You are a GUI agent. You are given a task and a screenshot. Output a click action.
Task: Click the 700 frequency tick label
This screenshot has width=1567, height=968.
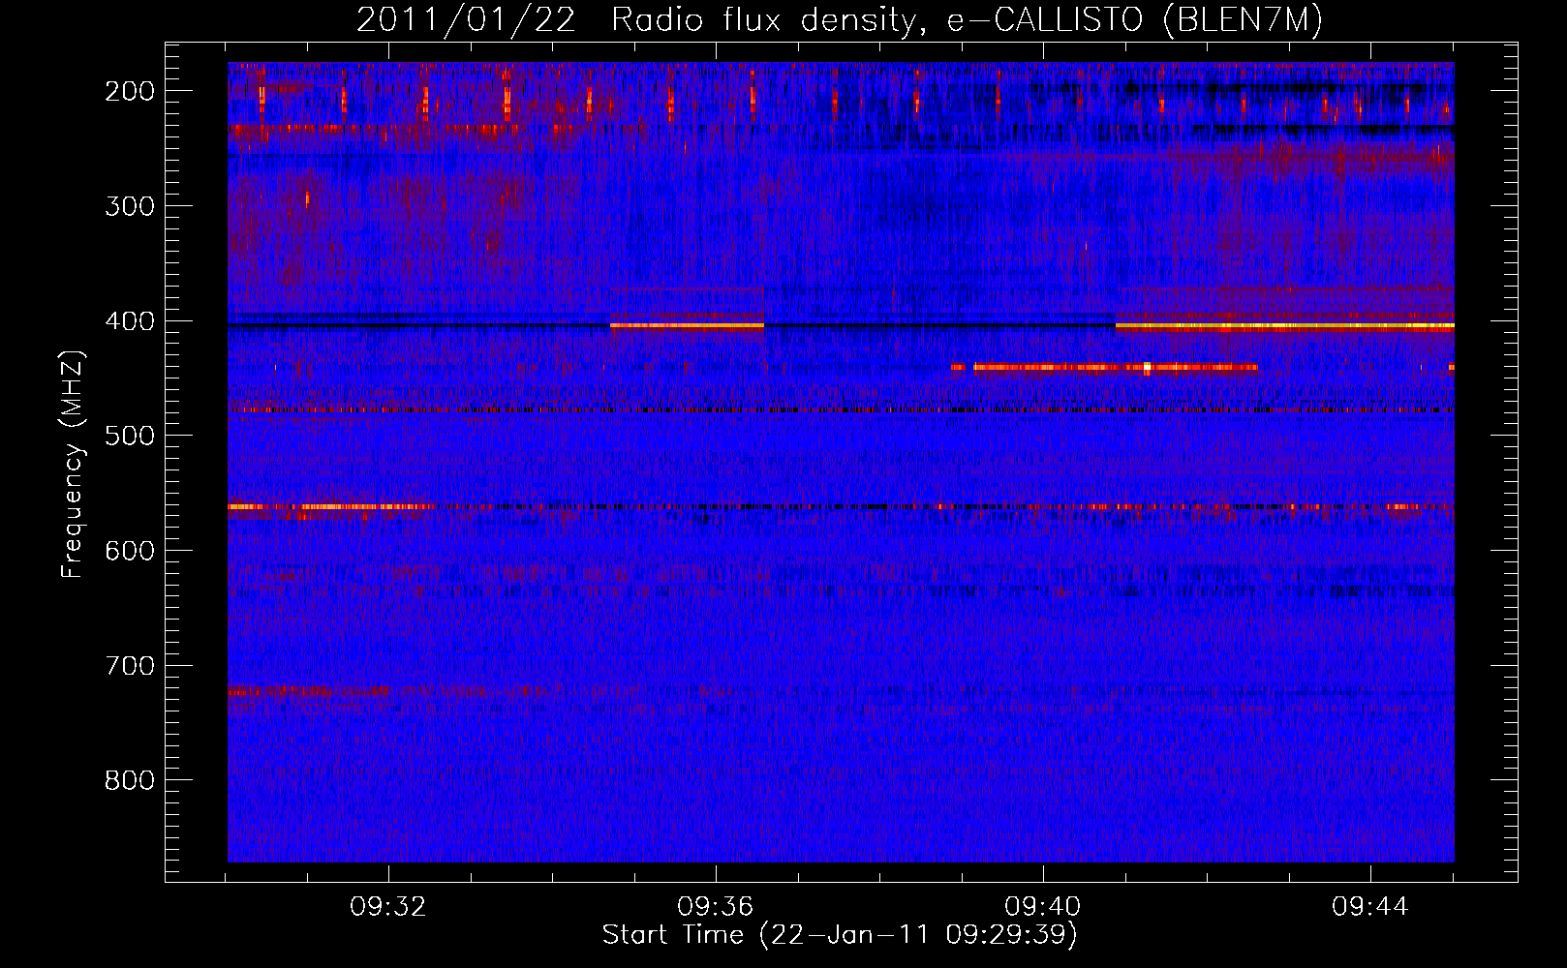coord(130,666)
